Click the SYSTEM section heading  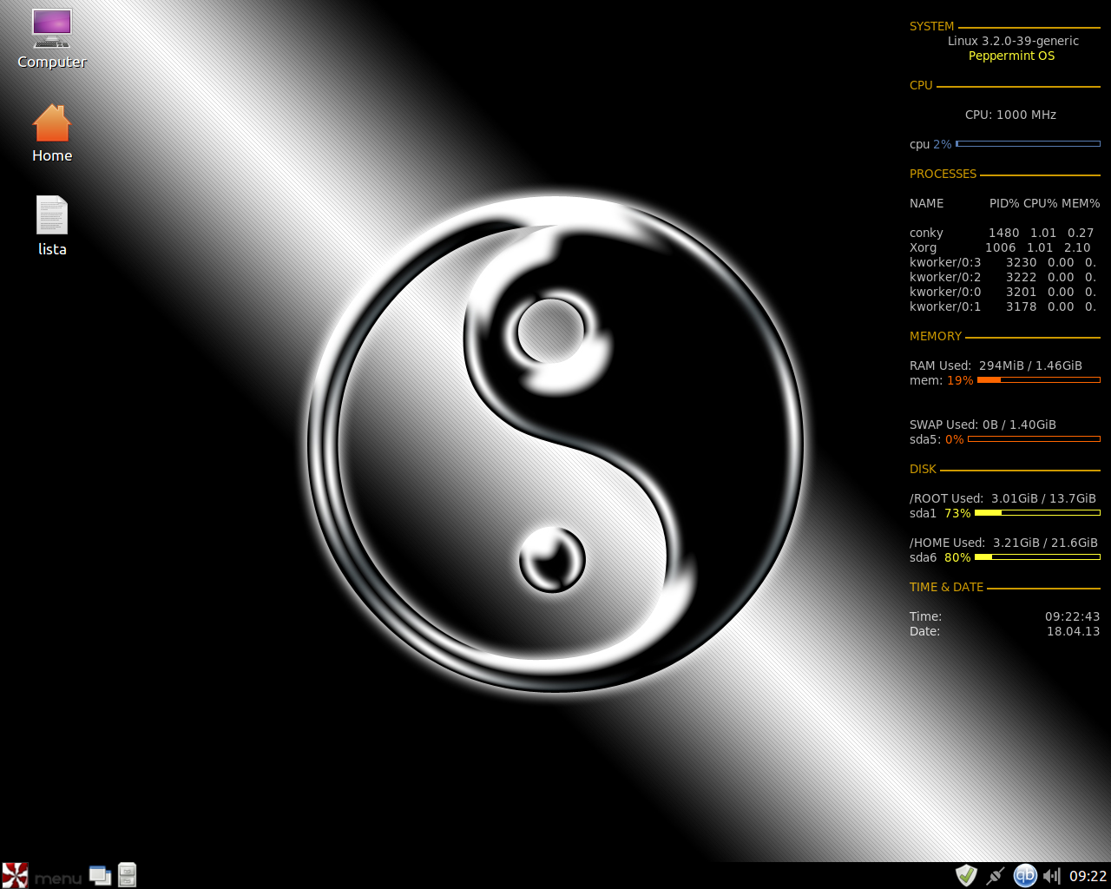coord(931,26)
